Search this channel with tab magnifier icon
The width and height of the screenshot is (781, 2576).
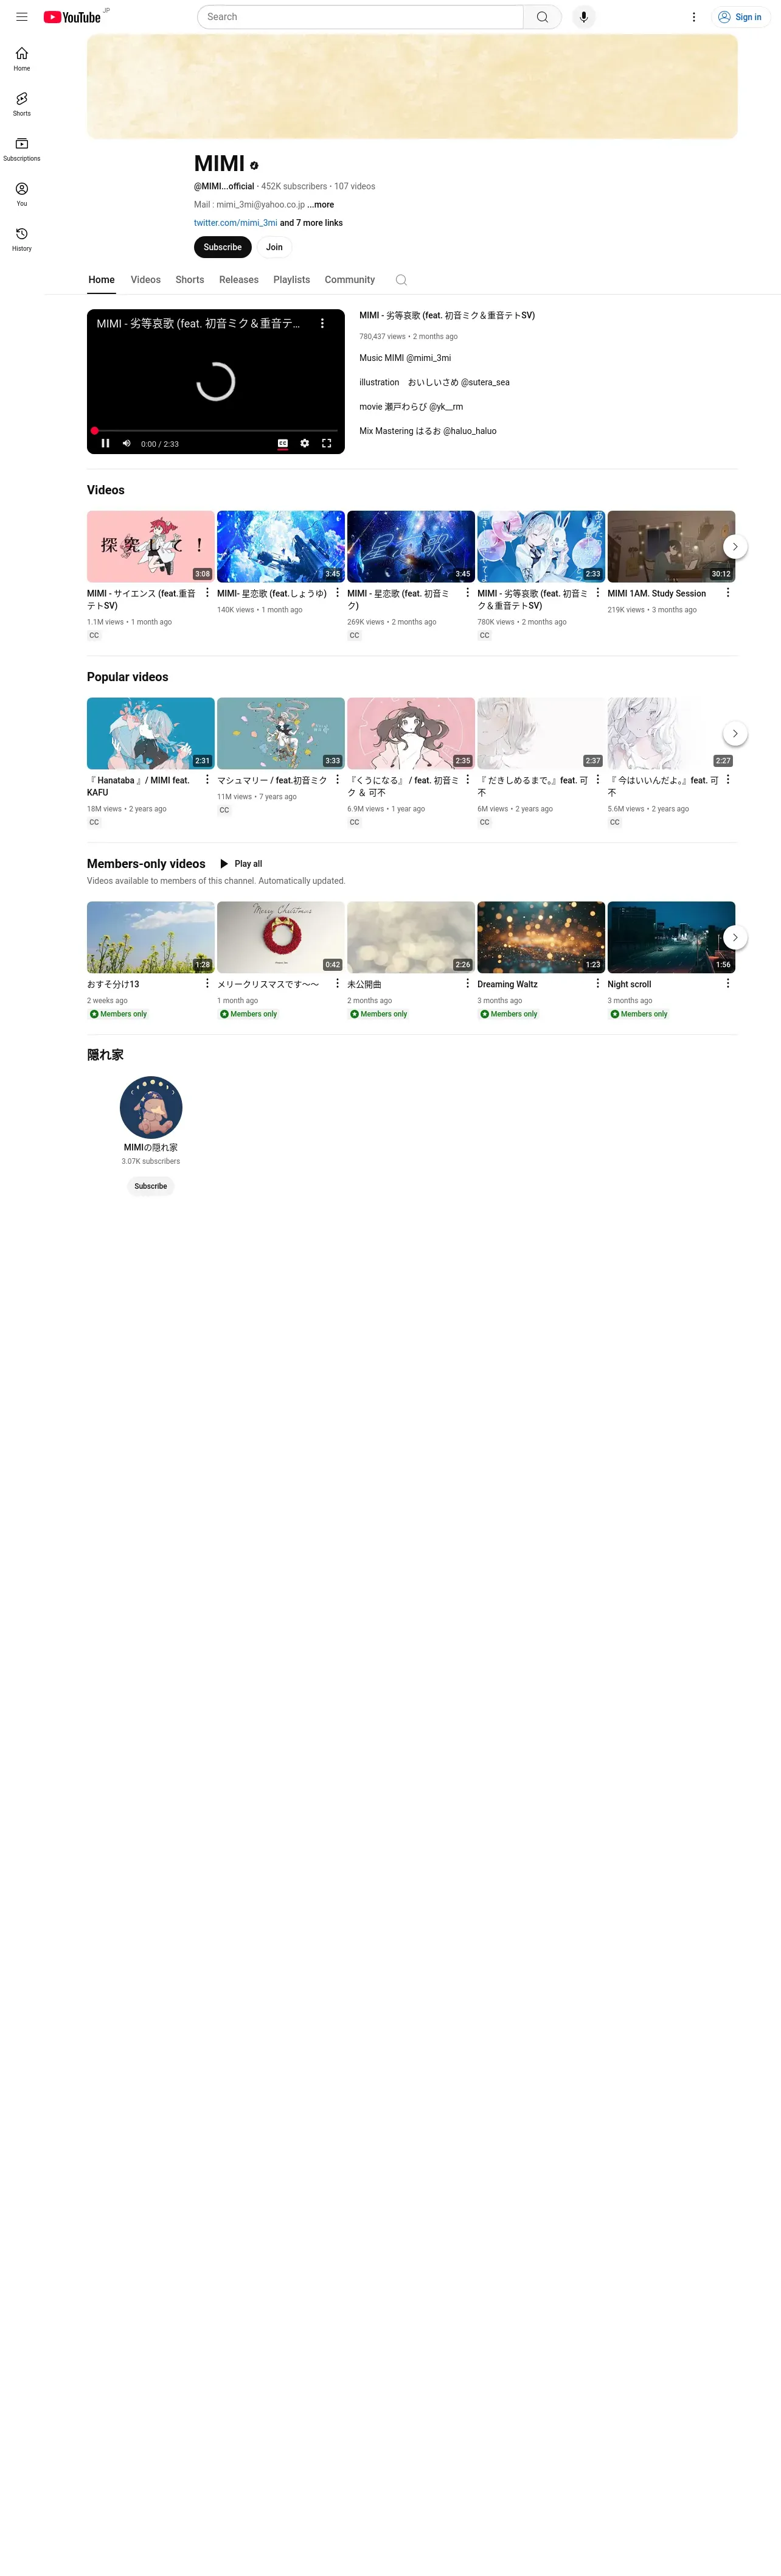tap(401, 280)
